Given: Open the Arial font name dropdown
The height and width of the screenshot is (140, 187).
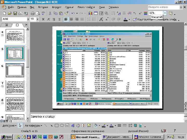Looking at the screenshot, I should tap(28, 19).
